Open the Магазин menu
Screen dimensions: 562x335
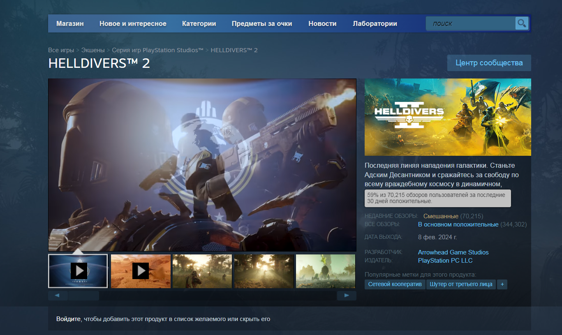69,23
